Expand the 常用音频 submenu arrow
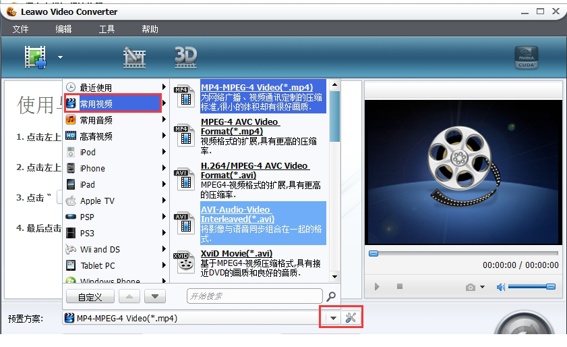This screenshot has width=567, height=347. point(164,119)
